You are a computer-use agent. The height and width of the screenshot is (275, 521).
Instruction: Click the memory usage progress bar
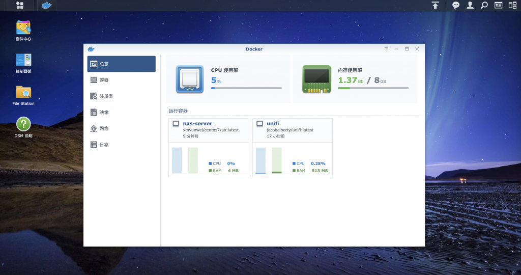click(x=373, y=88)
